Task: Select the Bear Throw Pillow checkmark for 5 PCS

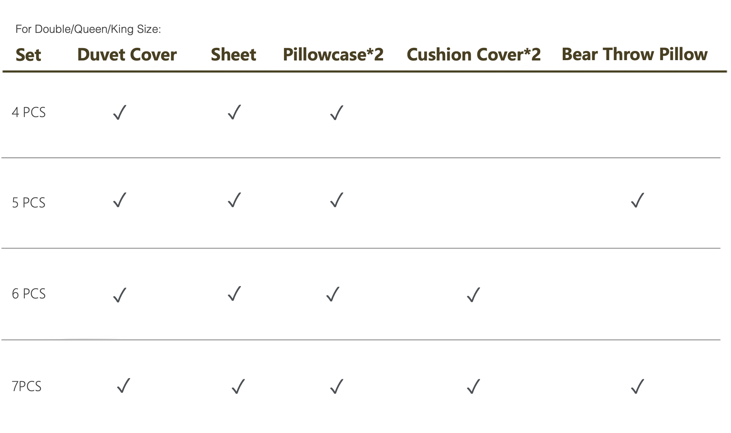Action: tap(638, 200)
